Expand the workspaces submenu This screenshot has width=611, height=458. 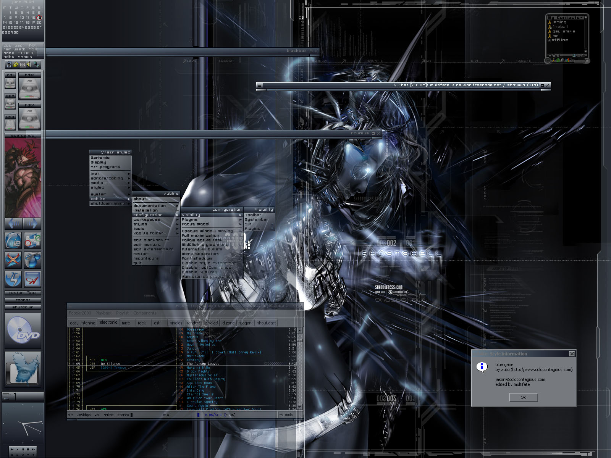click(156, 219)
